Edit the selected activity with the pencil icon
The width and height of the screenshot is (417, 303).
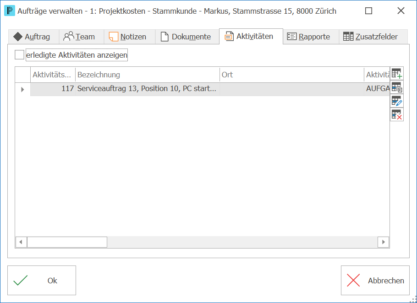pos(397,101)
